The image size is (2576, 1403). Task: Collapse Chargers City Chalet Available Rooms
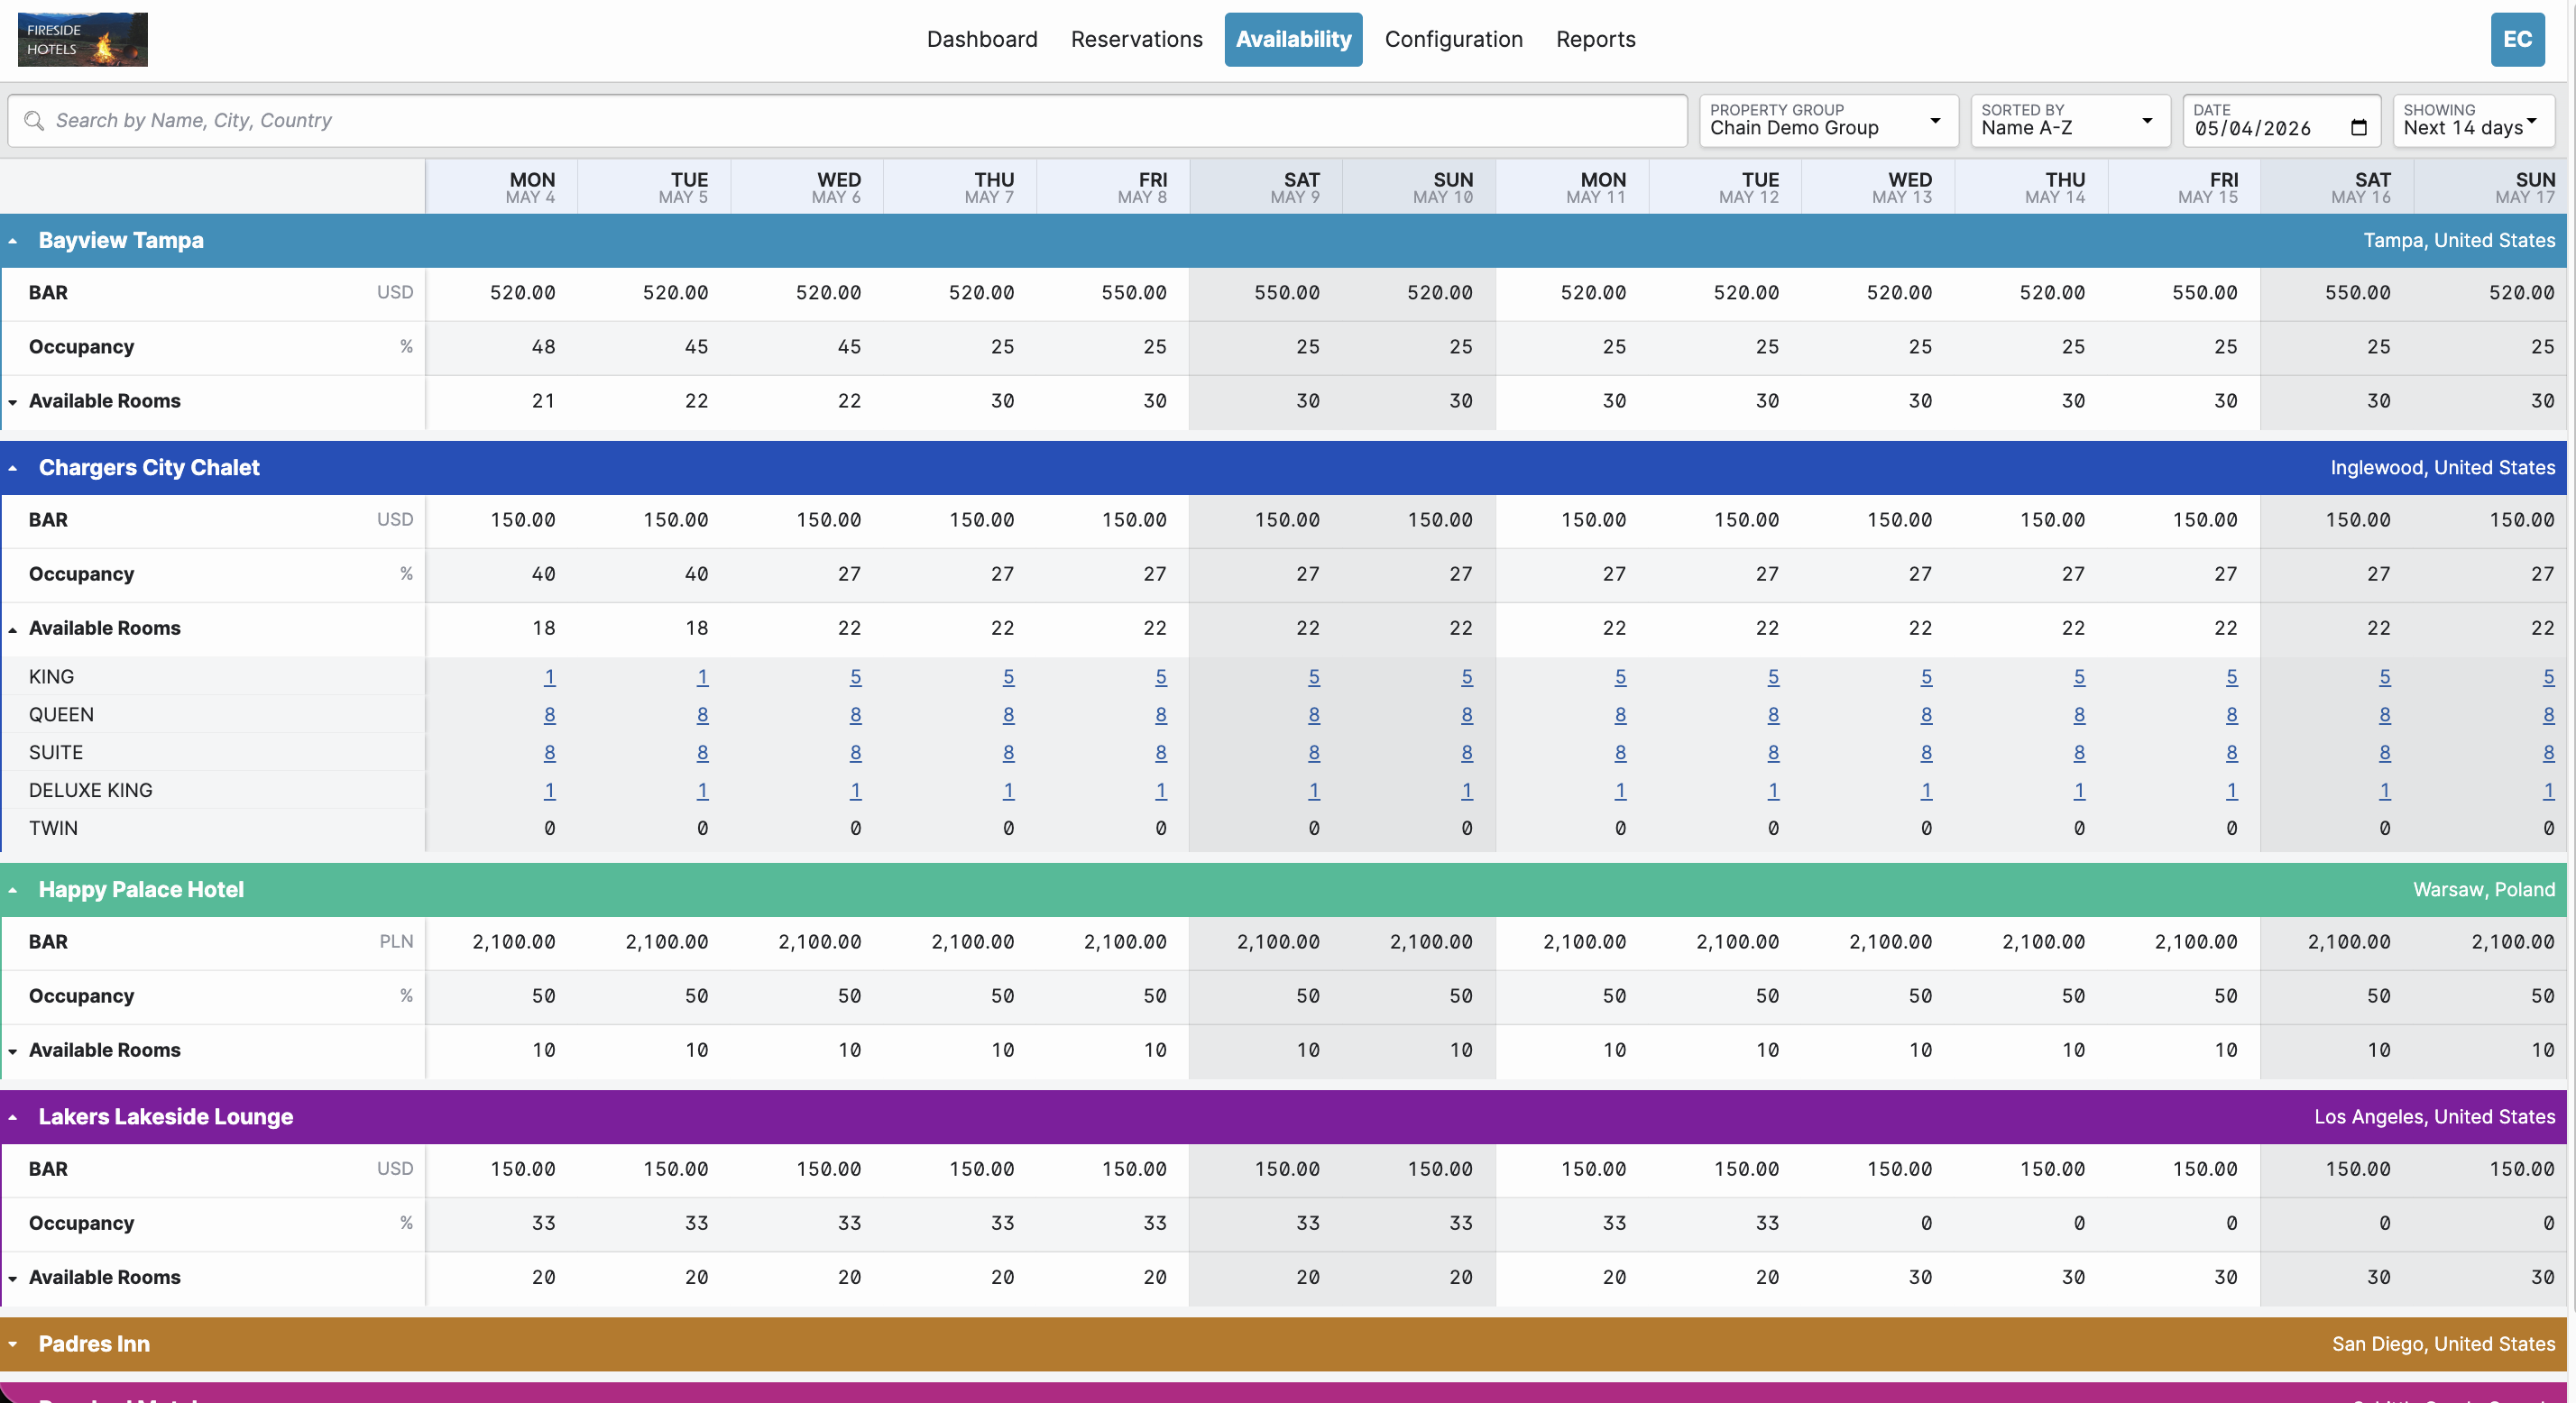tap(13, 629)
